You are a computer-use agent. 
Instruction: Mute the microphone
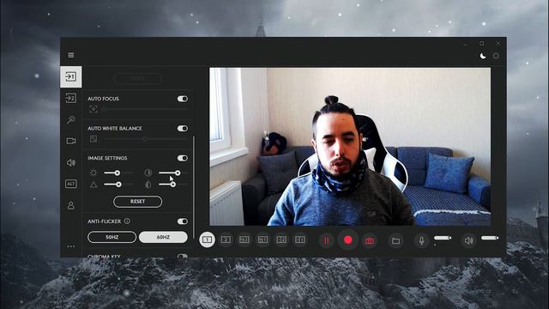(421, 240)
